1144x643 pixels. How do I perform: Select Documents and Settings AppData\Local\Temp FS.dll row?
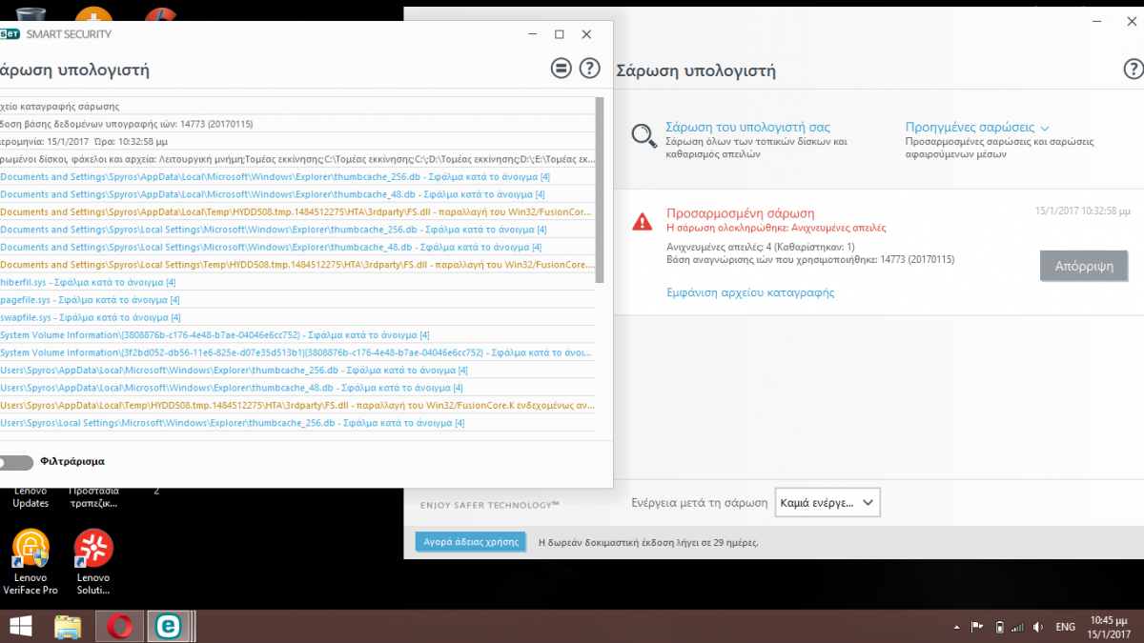click(x=296, y=211)
